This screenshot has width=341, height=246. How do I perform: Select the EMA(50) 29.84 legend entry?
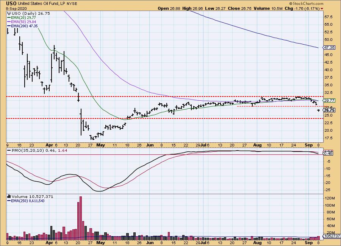[x=22, y=22]
